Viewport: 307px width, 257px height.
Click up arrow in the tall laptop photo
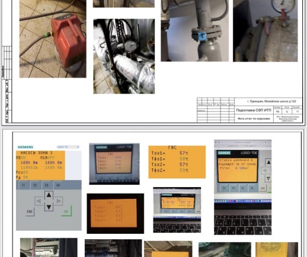[268, 162]
